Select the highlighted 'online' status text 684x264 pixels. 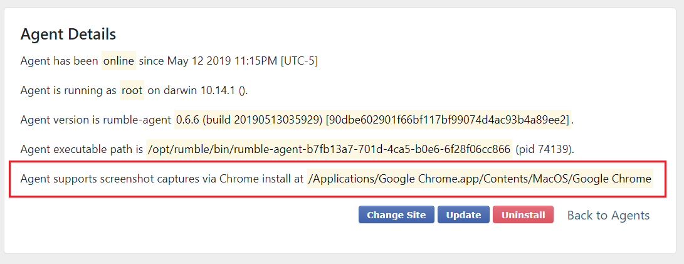118,61
